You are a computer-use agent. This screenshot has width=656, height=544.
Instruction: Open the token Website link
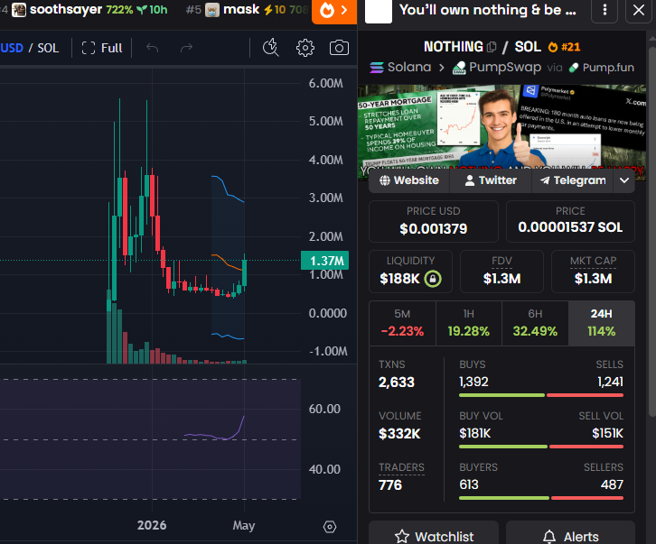pos(408,180)
